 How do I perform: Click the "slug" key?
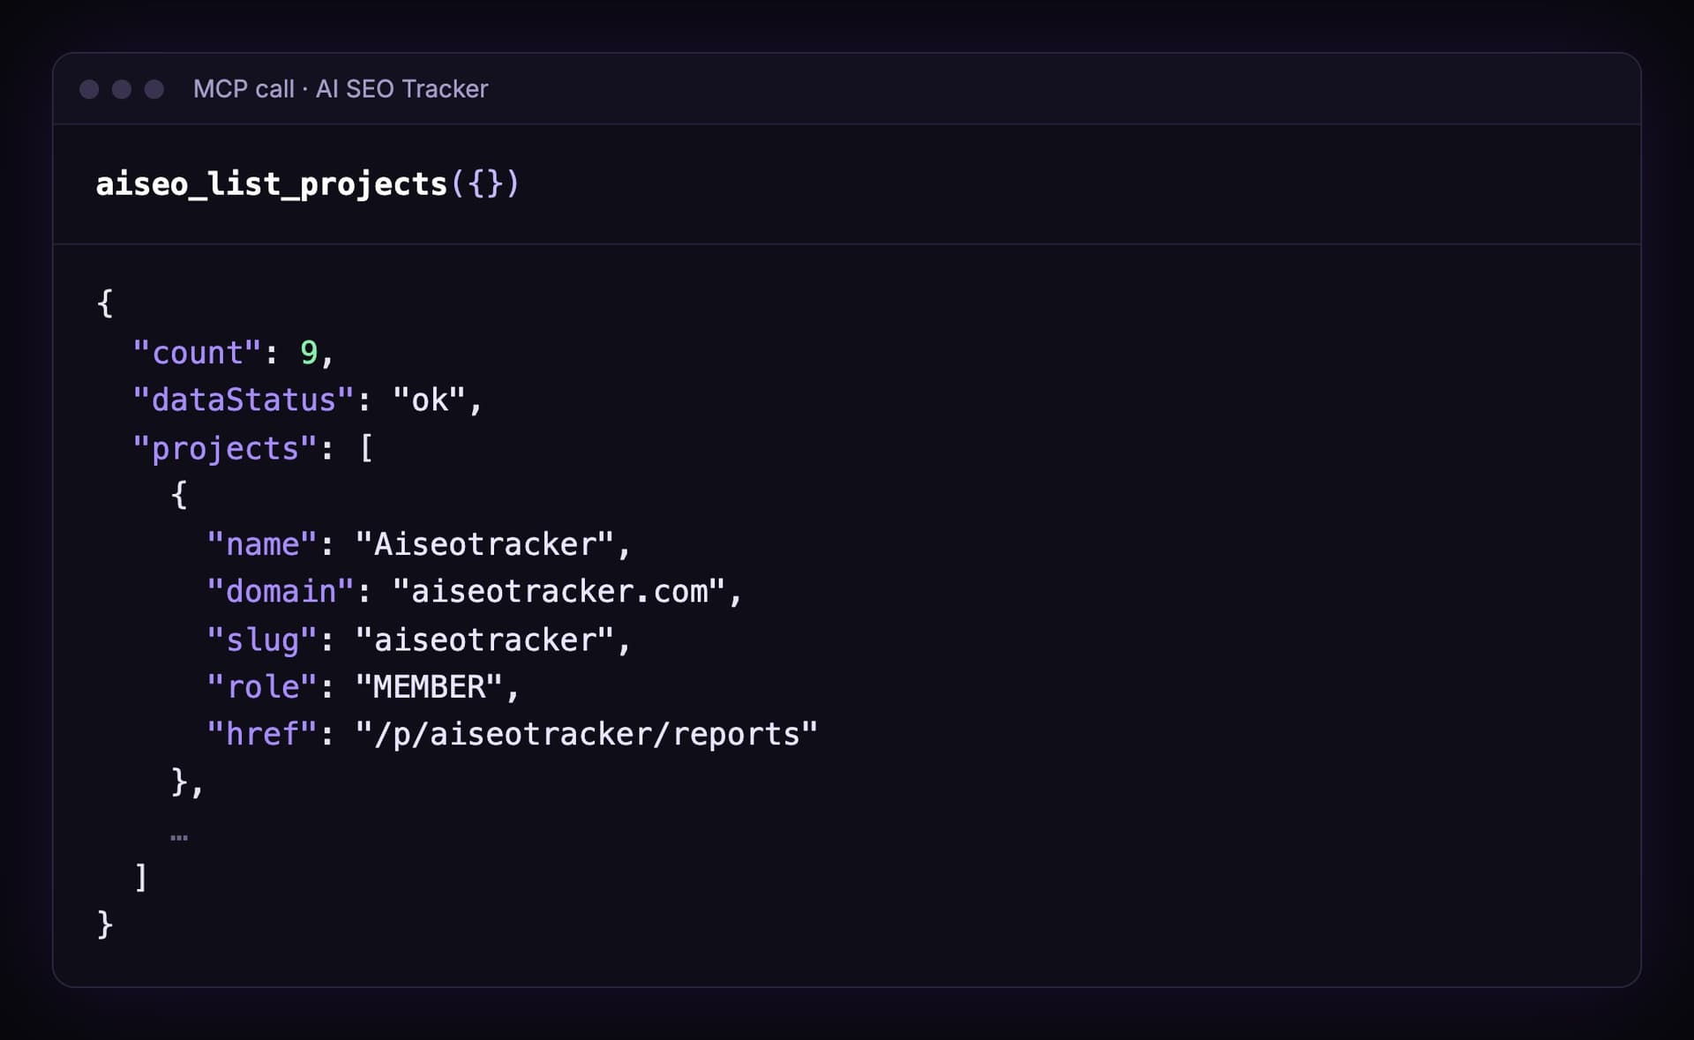pyautogui.click(x=262, y=640)
